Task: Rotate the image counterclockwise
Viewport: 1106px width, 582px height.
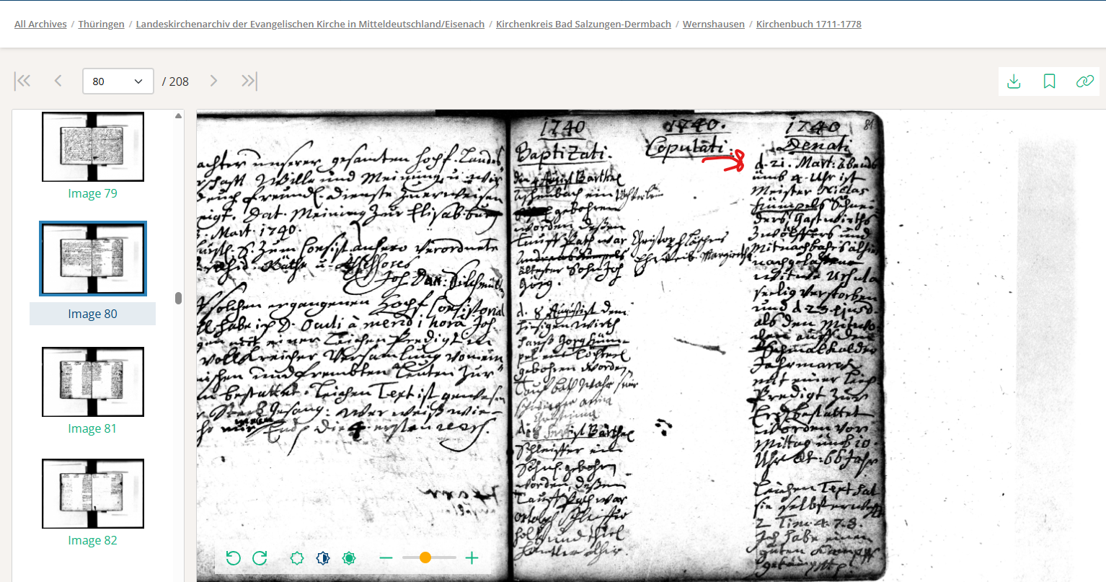Action: [x=233, y=557]
